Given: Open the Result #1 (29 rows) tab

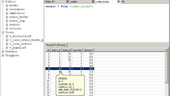Looking at the screenshot, I should click(56, 45).
